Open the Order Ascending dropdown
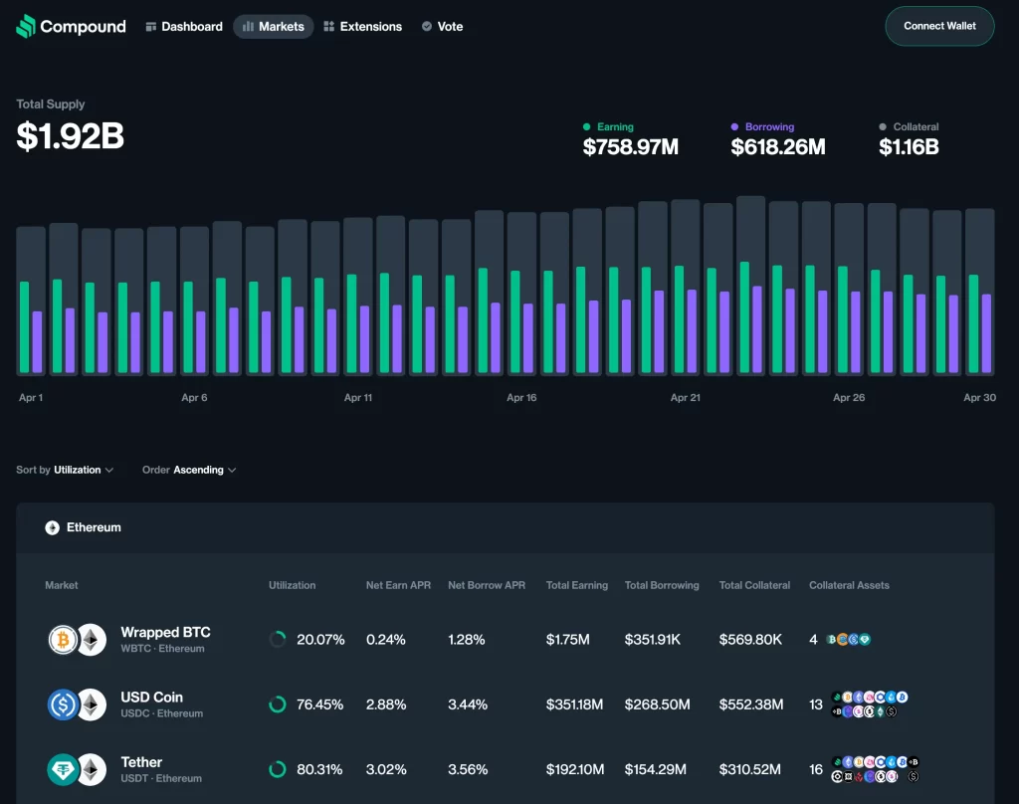 coord(189,470)
